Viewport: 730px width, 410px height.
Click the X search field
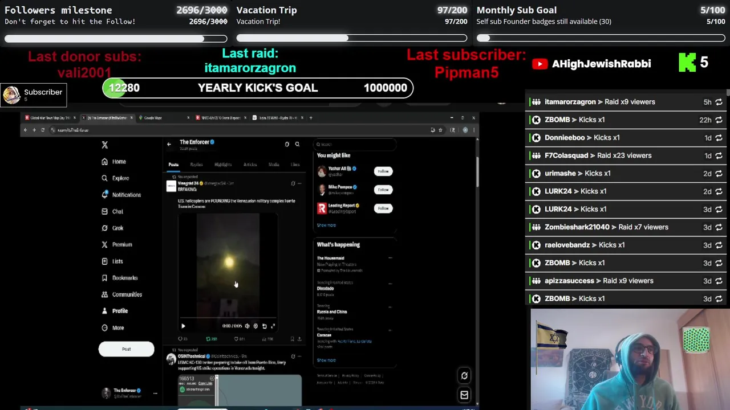pyautogui.click(x=355, y=145)
